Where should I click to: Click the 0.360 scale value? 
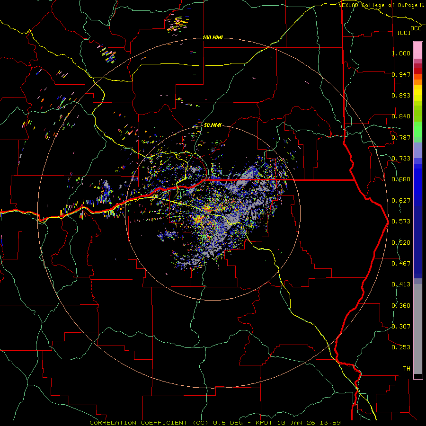pos(401,306)
